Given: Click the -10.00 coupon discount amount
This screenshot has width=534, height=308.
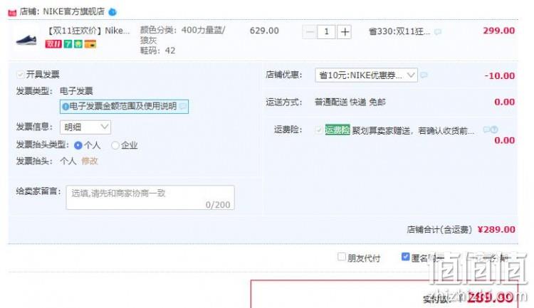Looking at the screenshot, I should (x=500, y=76).
